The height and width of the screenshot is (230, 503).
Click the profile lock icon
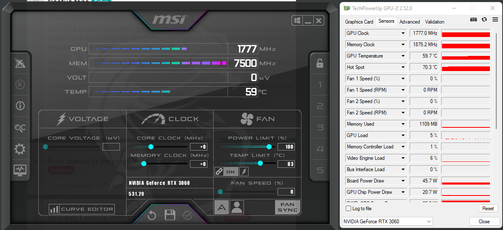320,63
